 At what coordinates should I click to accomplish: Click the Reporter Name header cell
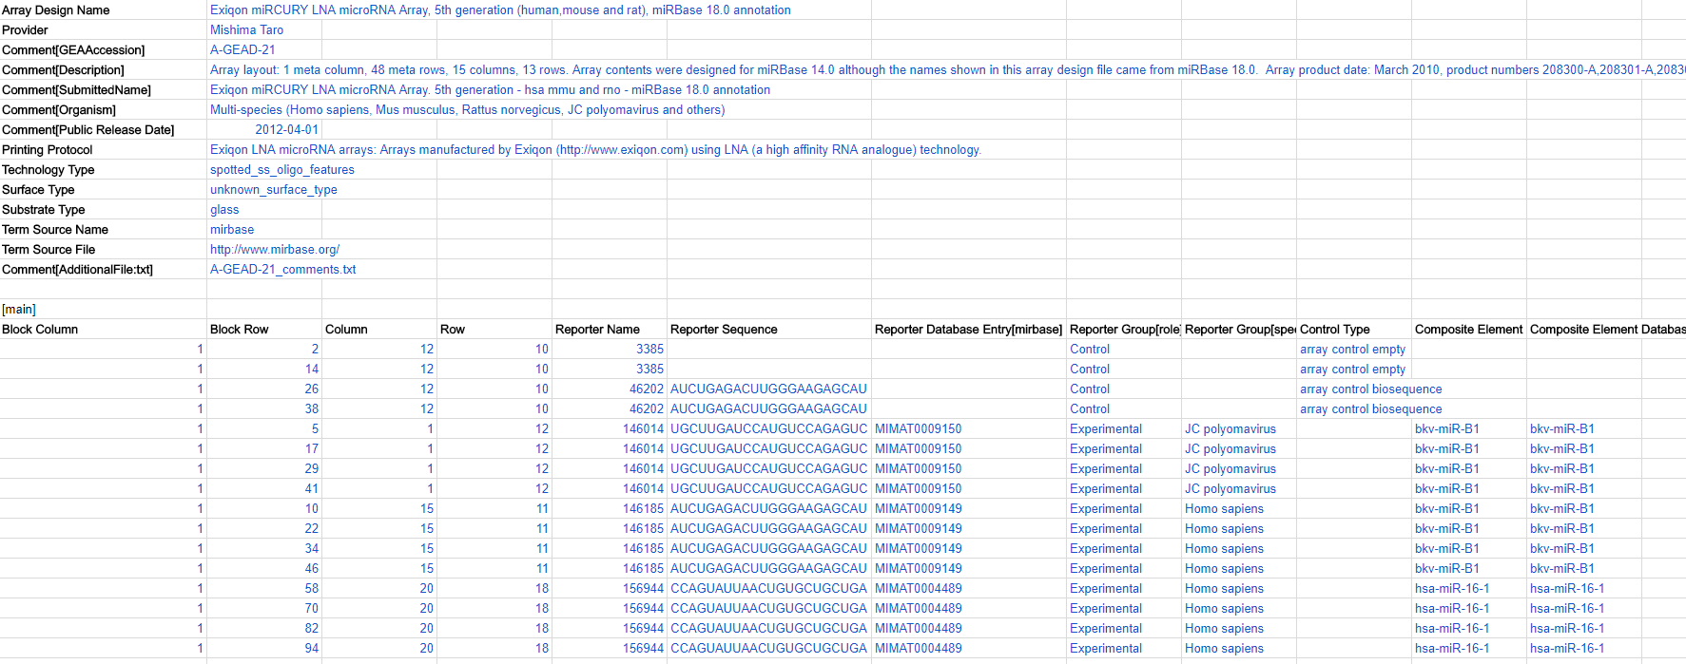(x=597, y=330)
